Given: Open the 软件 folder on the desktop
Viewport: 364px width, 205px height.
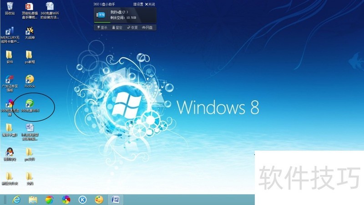Looking at the screenshot, I should click(x=10, y=57).
